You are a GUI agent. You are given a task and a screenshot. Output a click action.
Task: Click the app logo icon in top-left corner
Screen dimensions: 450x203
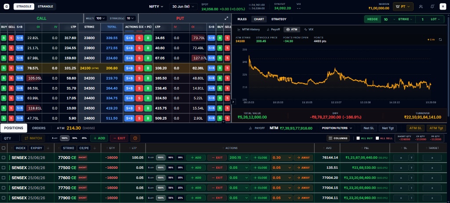point(7,6)
